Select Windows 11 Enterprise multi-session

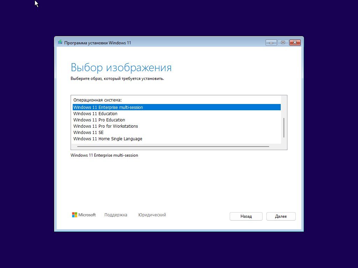tap(177, 107)
